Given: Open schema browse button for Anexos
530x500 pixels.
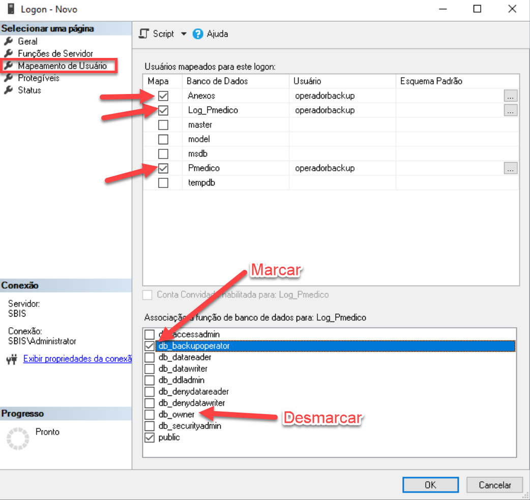Looking at the screenshot, I should pyautogui.click(x=511, y=96).
